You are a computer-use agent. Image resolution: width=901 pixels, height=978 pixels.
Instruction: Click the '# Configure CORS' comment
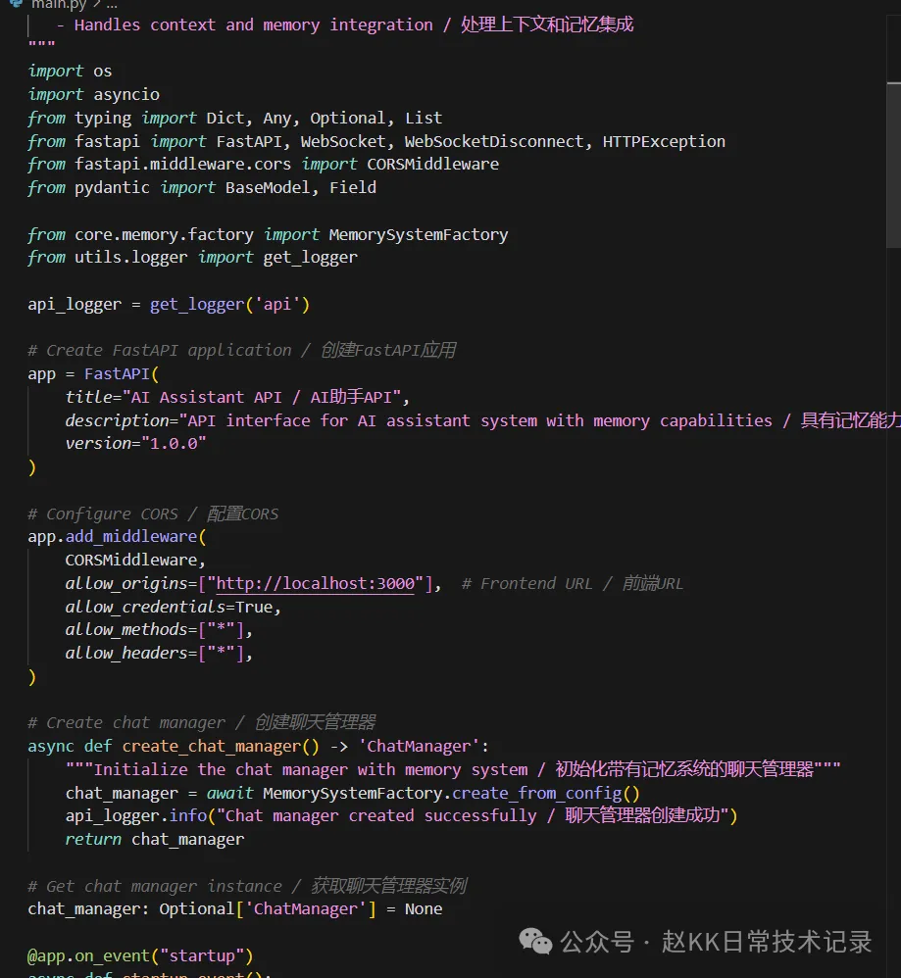(153, 513)
